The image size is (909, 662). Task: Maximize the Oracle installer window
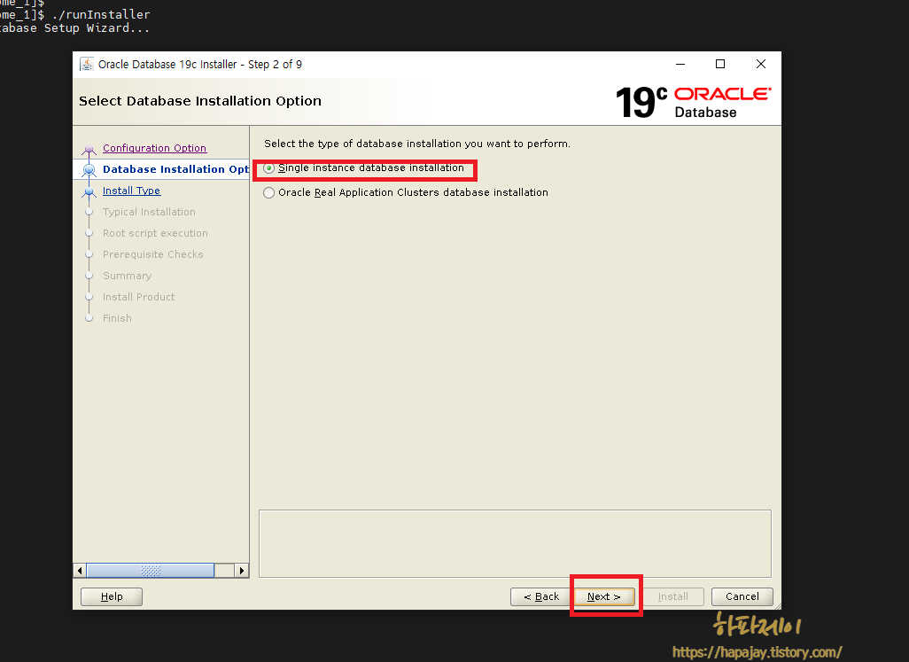click(x=720, y=64)
